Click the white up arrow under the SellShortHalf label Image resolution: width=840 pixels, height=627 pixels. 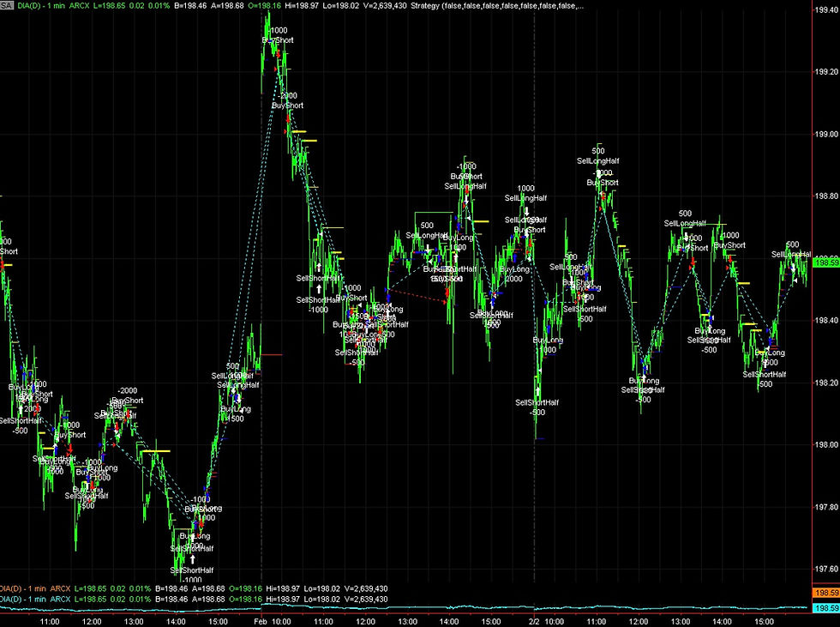[x=319, y=288]
